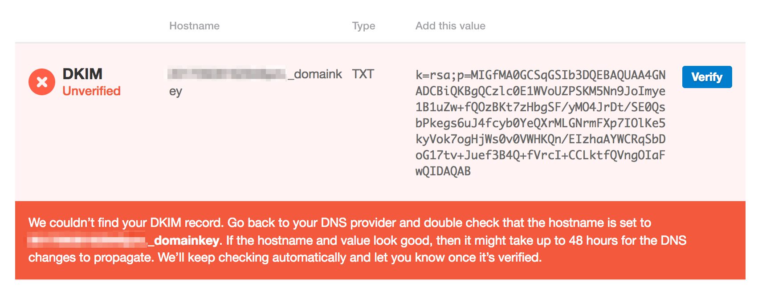This screenshot has width=758, height=291.
Task: Click the DKIM record heading
Action: pyautogui.click(x=82, y=74)
